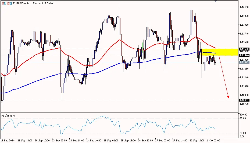Click the 30 Sep 10:00 time label
Screen dimensions: 250x143
pos(197,141)
